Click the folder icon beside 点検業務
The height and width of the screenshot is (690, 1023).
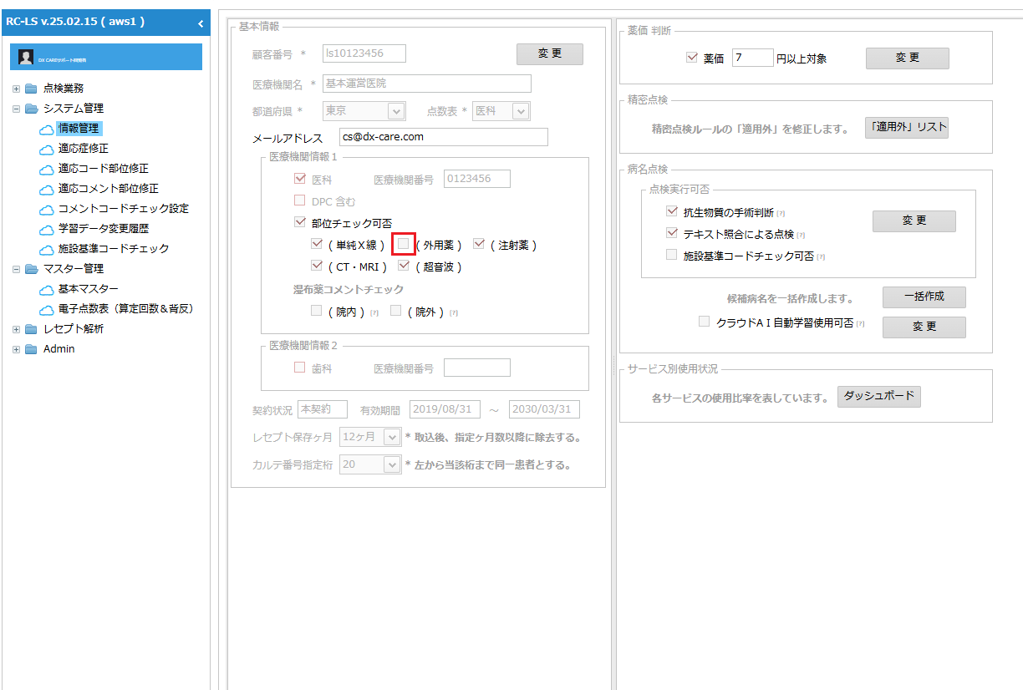pos(31,89)
